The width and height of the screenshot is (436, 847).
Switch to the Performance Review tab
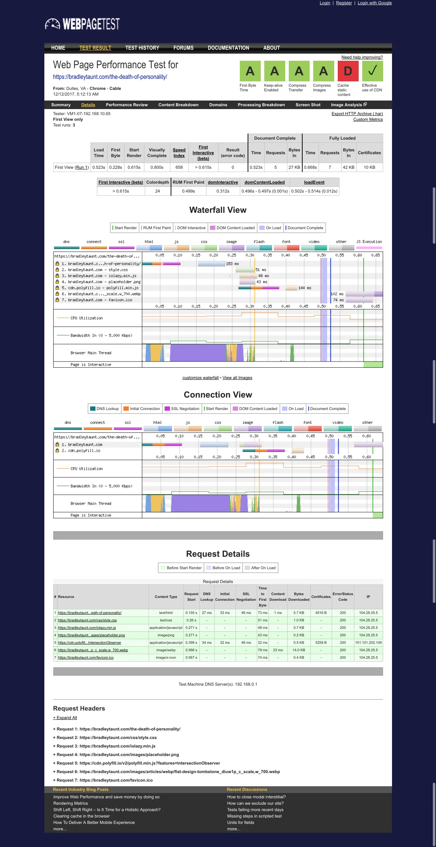(127, 105)
